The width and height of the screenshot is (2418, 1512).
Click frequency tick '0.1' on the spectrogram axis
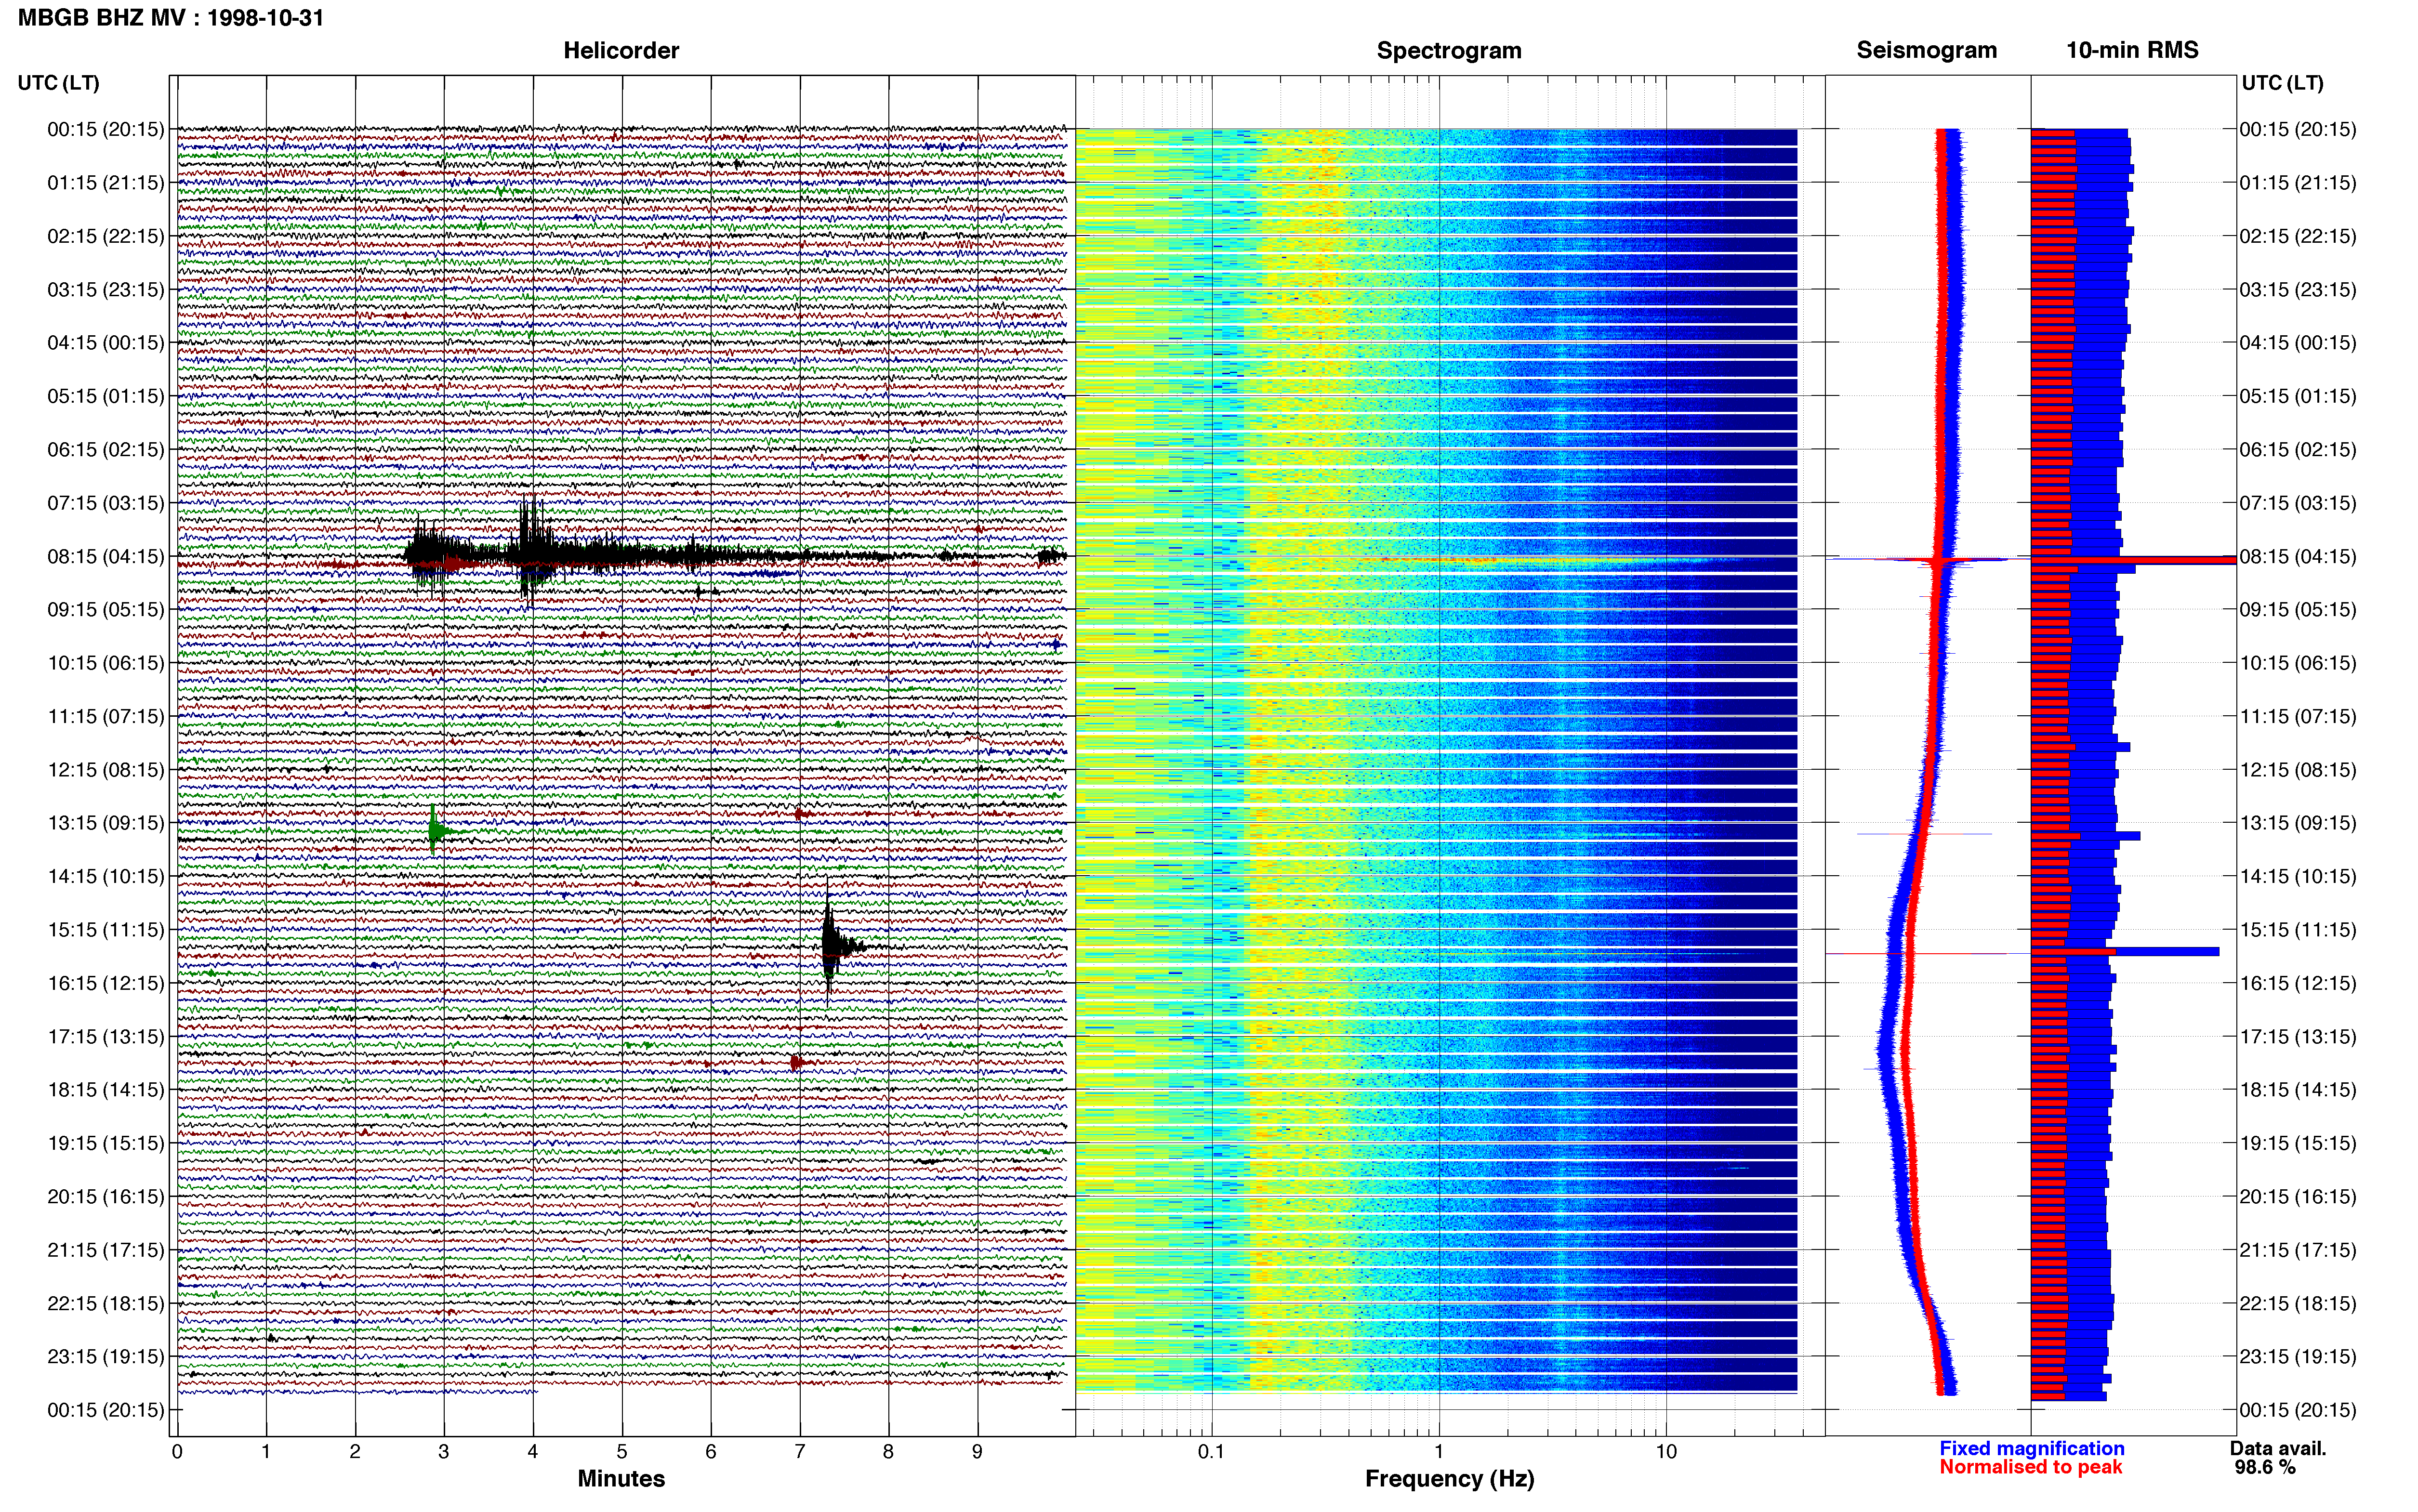coord(1211,1452)
